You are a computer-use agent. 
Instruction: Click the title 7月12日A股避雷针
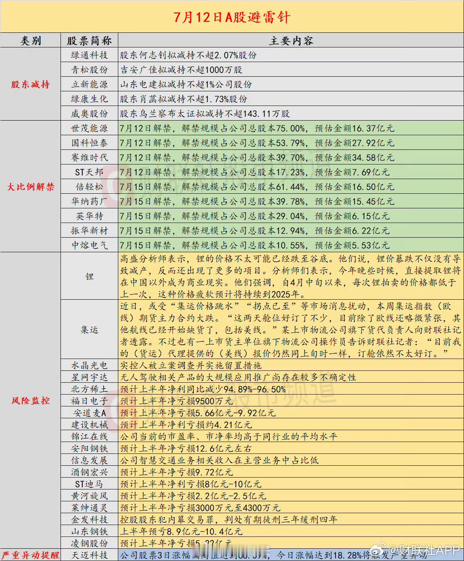tap(232, 17)
